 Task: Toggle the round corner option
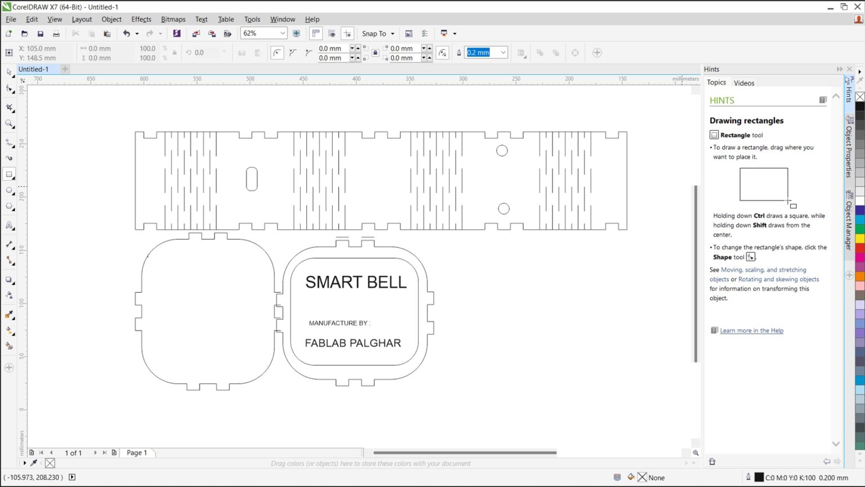[x=277, y=53]
